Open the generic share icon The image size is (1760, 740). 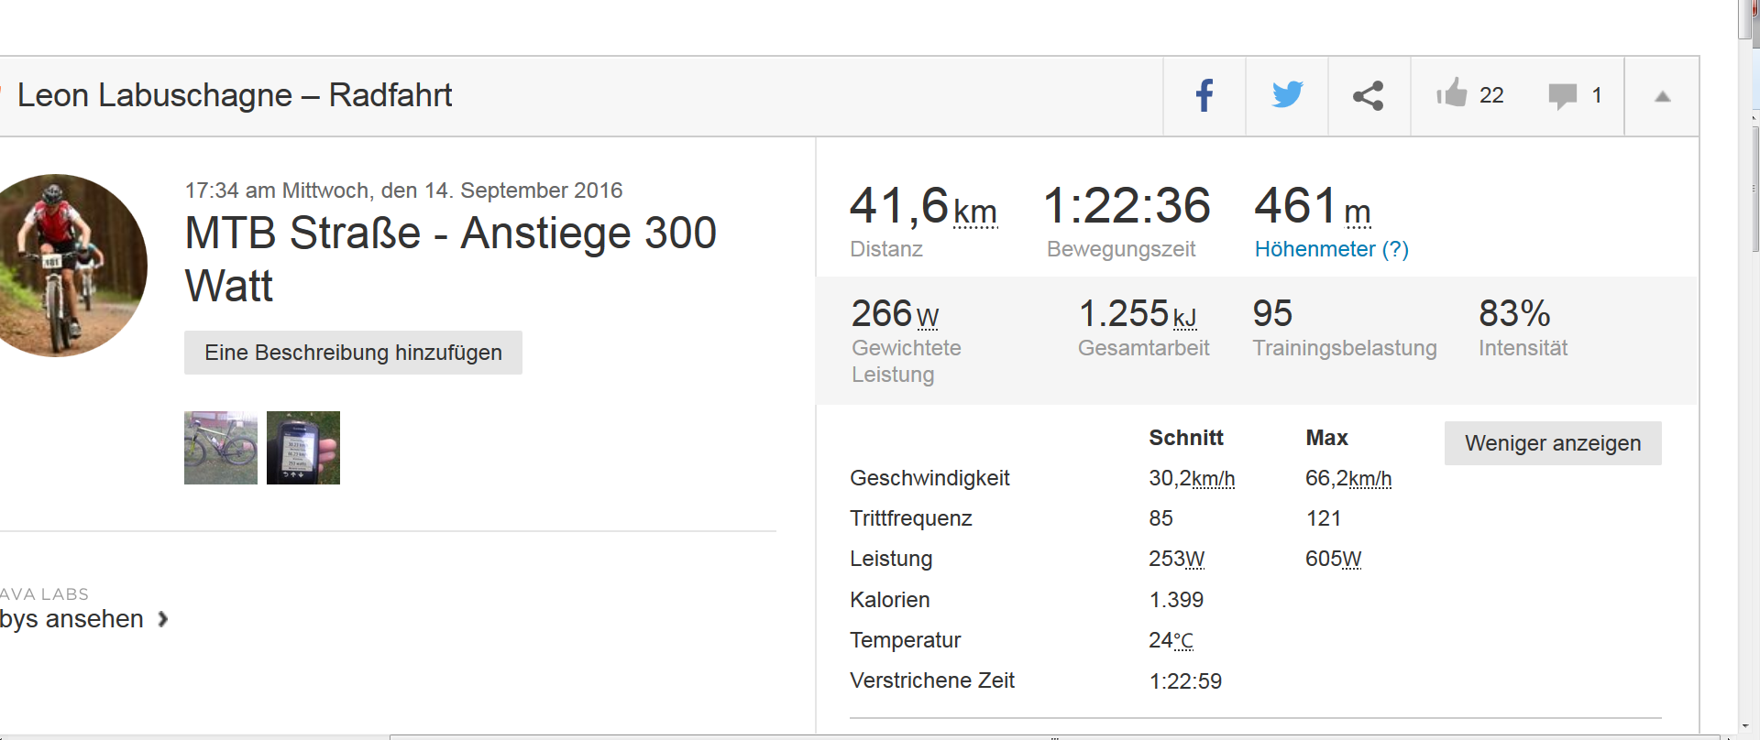1369,95
